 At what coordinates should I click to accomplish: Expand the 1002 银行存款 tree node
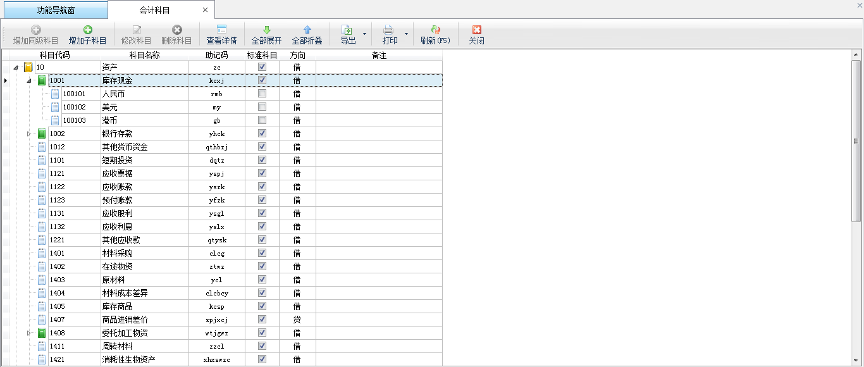coord(28,134)
